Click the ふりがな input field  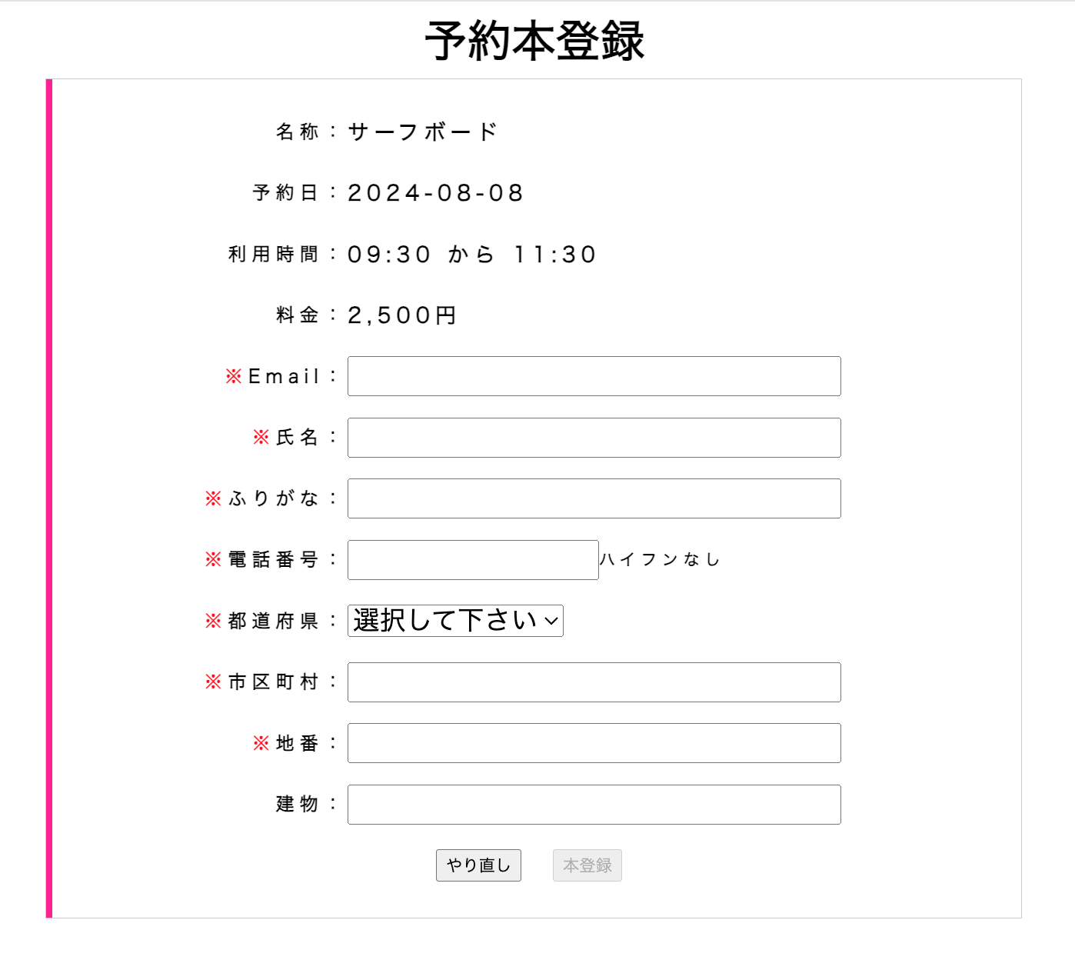594,498
